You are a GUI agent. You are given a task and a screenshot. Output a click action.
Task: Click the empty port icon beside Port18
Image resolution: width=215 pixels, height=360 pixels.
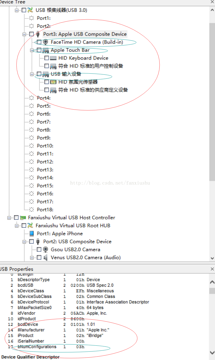32,210
